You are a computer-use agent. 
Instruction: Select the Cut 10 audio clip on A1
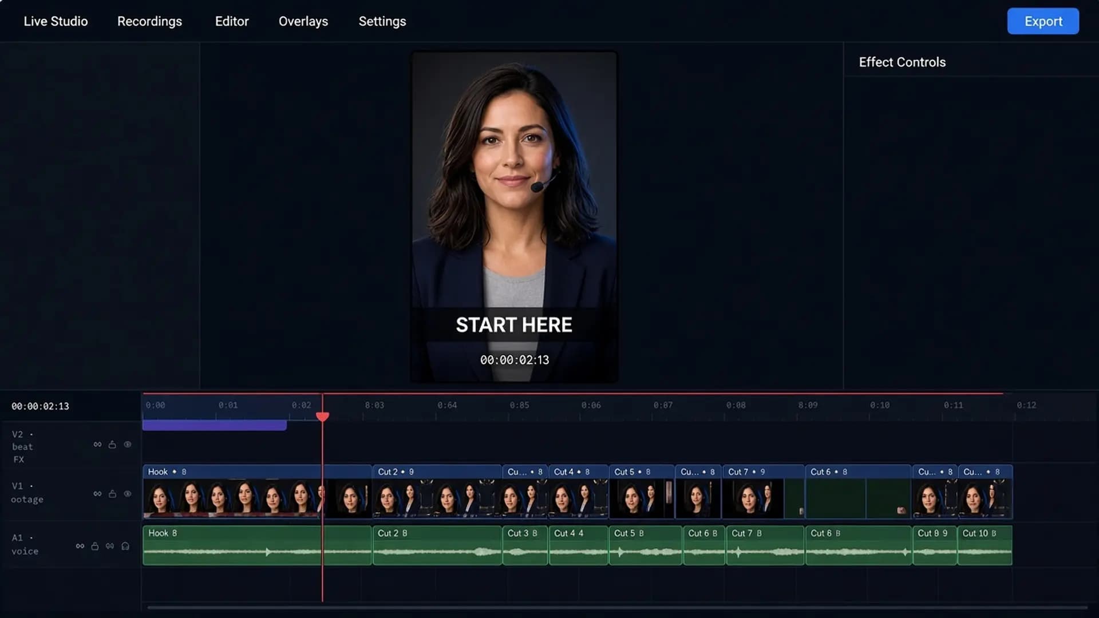(985, 545)
